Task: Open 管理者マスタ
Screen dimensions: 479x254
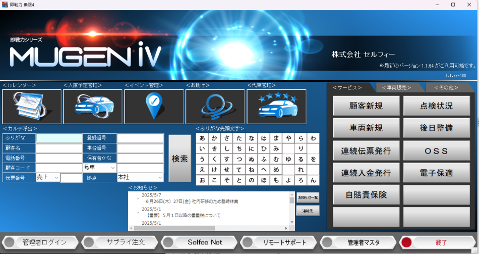Action: click(358, 242)
